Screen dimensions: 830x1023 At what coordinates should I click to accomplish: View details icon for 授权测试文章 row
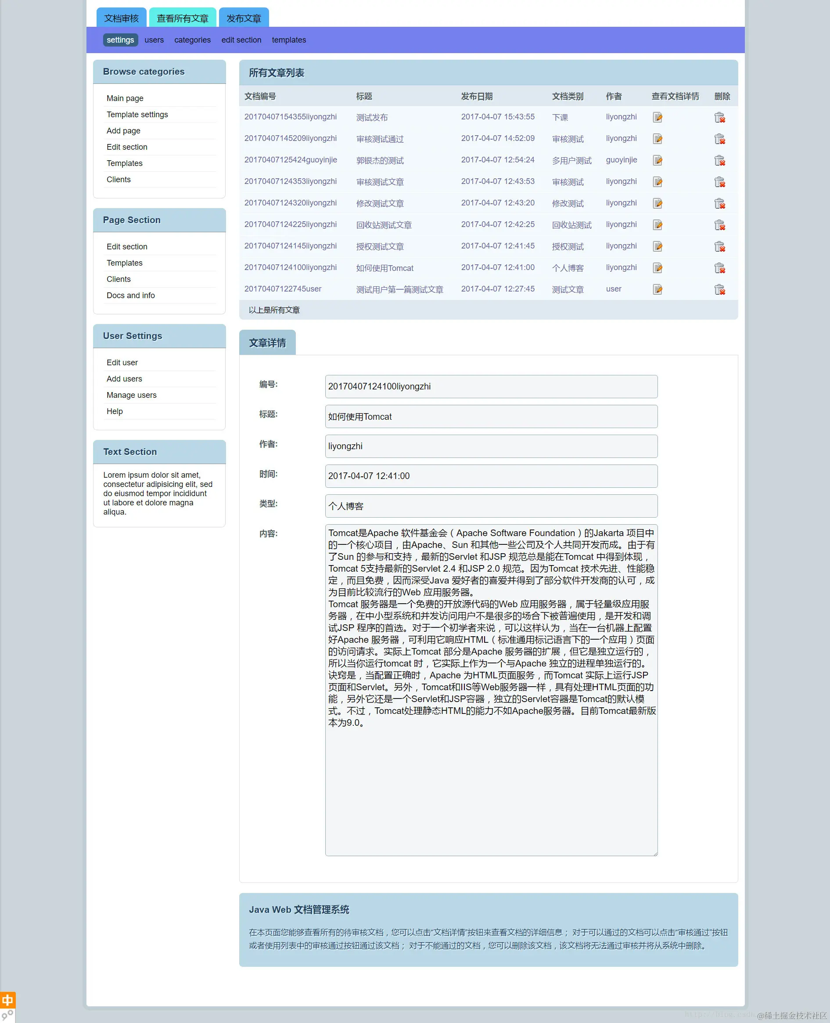point(658,246)
